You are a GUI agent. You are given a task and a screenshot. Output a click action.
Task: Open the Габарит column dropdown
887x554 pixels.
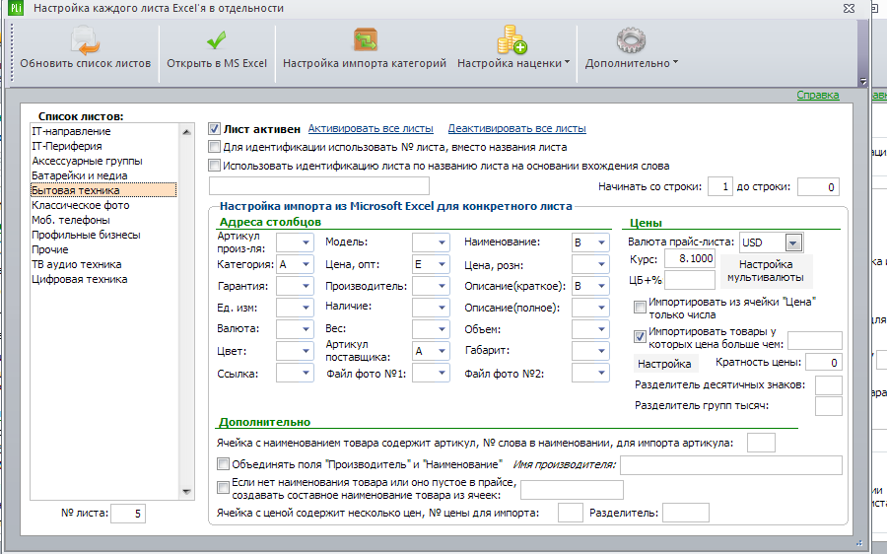coord(601,351)
